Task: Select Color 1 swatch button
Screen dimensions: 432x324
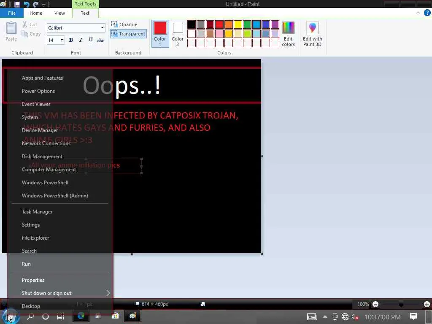Action: [x=160, y=34]
